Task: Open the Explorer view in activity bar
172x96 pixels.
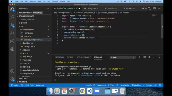Action: [x=12, y=10]
